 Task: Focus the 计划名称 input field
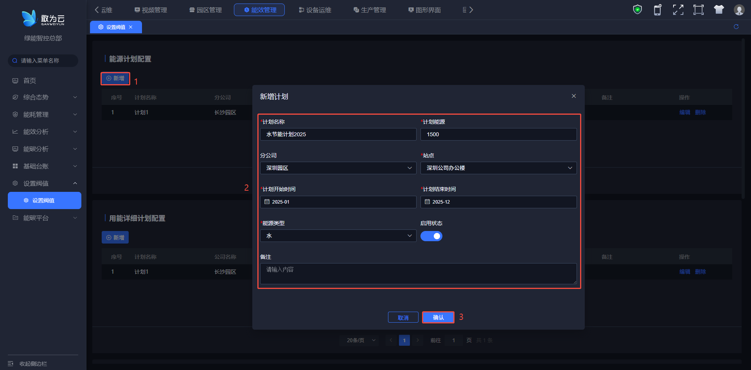point(338,134)
